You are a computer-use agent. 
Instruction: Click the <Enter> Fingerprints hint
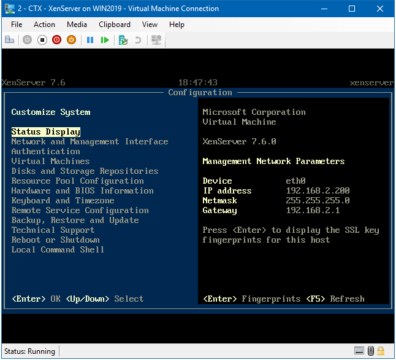[x=252, y=299]
